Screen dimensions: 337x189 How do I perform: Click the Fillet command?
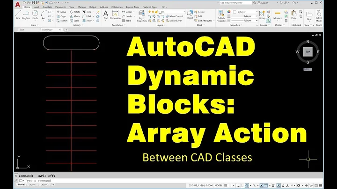[87, 16]
